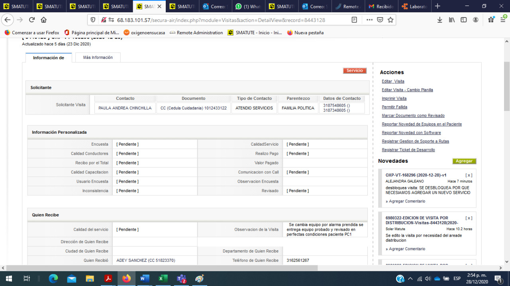Open Reportar Novedad con Software link
This screenshot has height=286, width=510.
click(411, 132)
